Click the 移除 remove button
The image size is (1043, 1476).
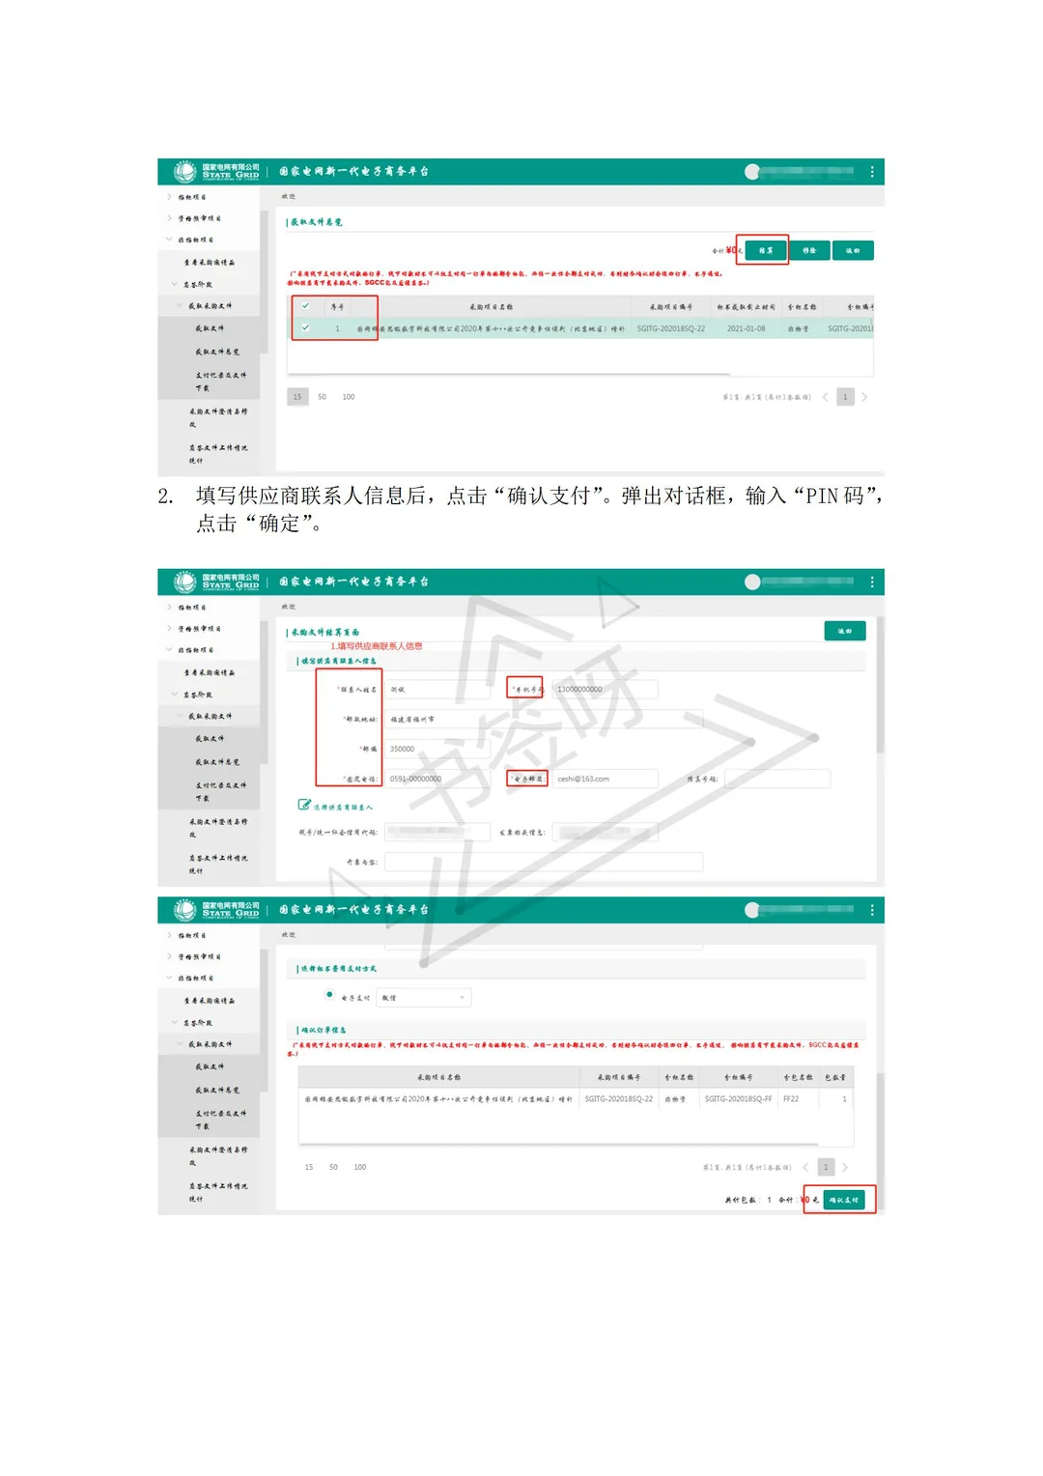tap(811, 249)
